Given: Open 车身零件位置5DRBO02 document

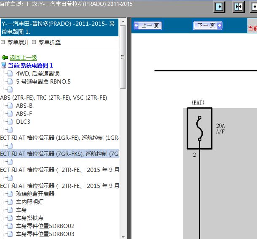Looking at the screenshot, I should click(x=45, y=226).
